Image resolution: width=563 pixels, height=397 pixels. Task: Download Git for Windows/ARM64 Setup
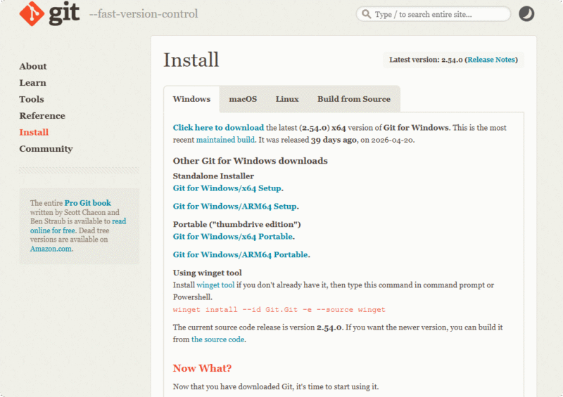[235, 206]
